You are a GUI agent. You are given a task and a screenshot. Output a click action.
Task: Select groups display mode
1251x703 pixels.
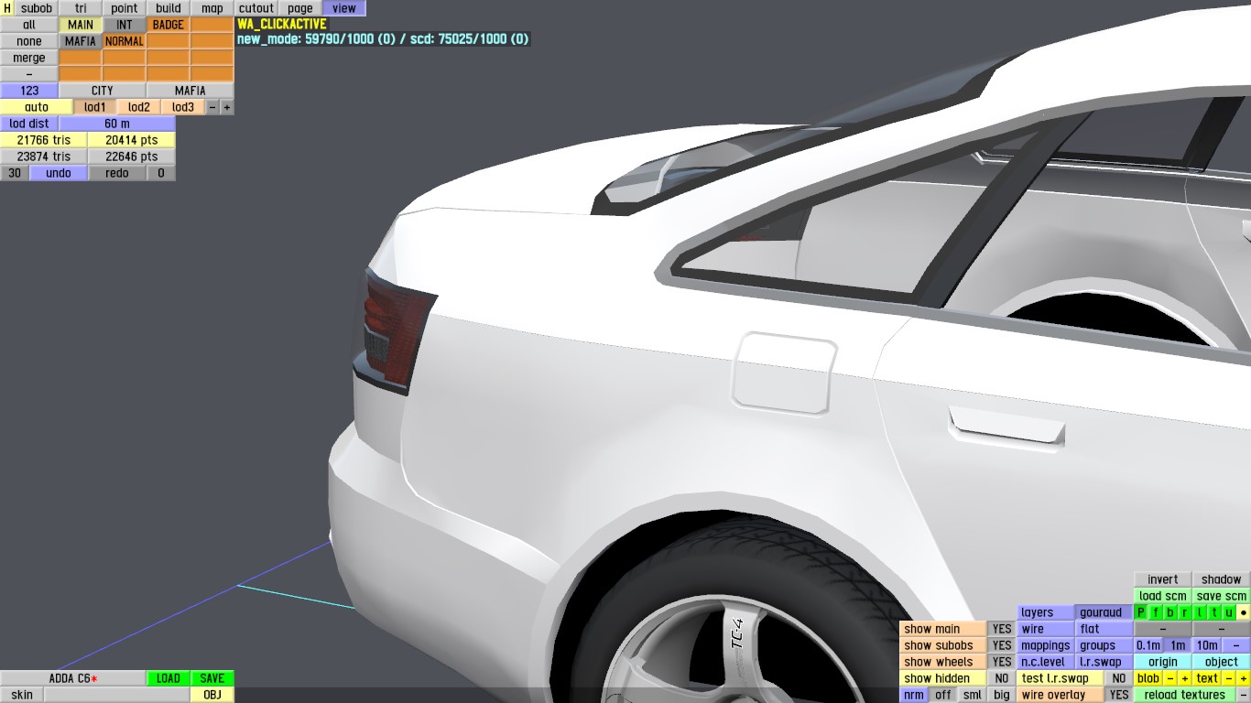1104,645
